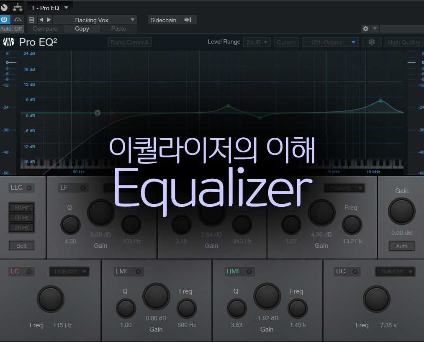Enable the LLC band toggle
424x342 pixels.
pyautogui.click(x=29, y=188)
